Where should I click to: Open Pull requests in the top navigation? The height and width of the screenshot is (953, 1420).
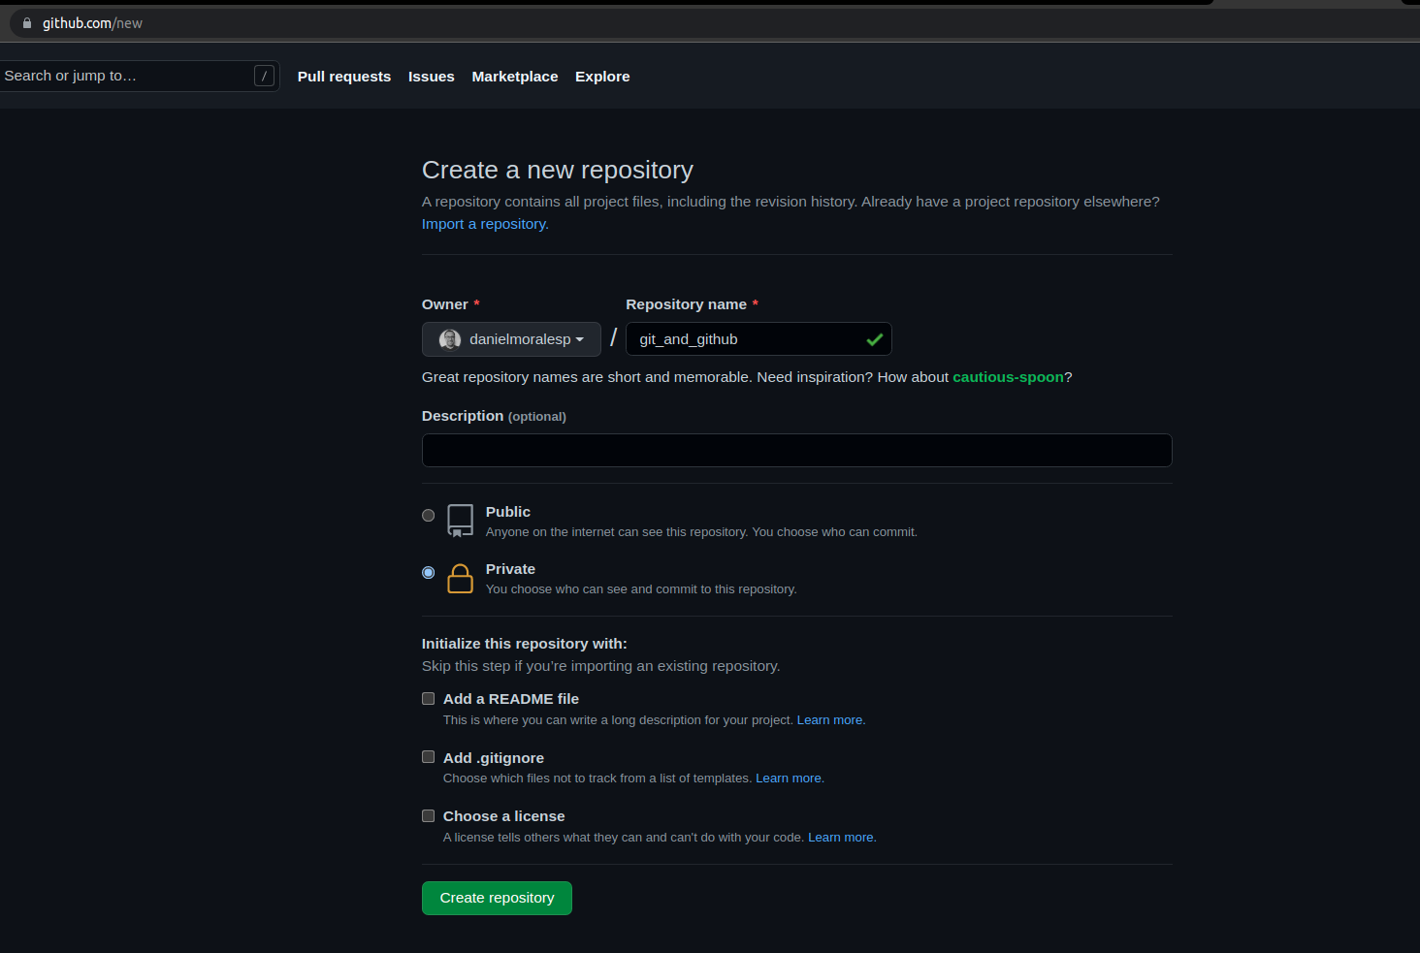point(344,77)
